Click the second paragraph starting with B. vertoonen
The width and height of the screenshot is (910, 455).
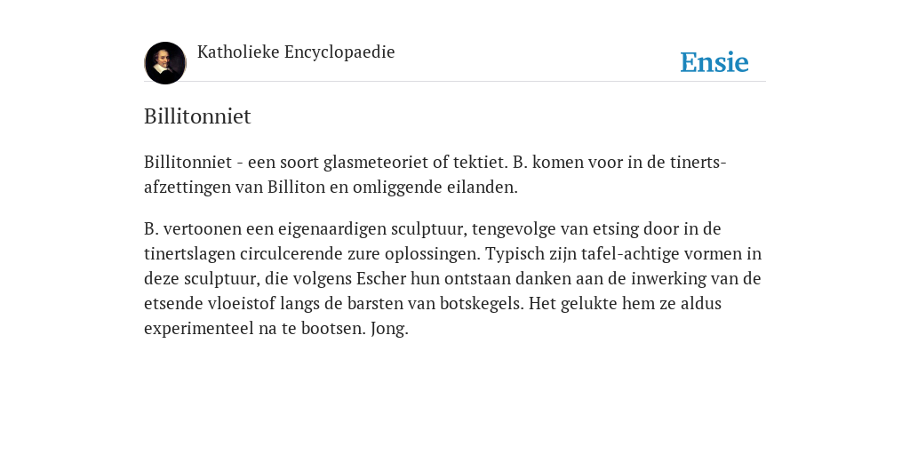pyautogui.click(x=452, y=278)
